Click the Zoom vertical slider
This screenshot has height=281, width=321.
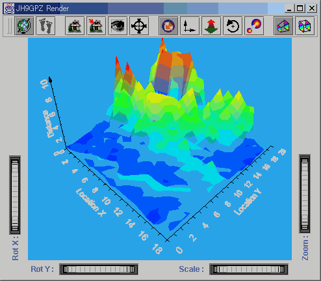click(x=305, y=194)
